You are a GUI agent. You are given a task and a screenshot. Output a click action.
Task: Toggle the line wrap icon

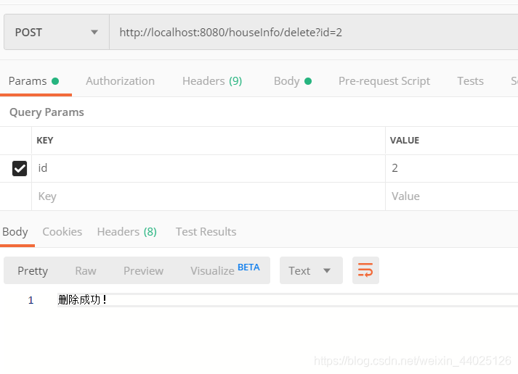[x=365, y=270]
